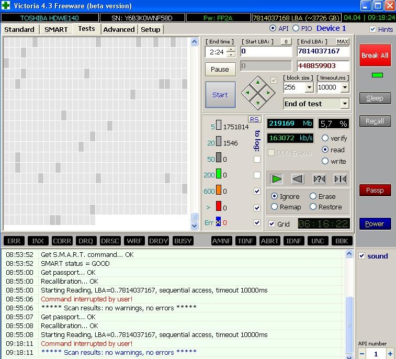Screen dimensions: 396x359
Task: Switch to the Advanced tab
Action: [x=119, y=29]
